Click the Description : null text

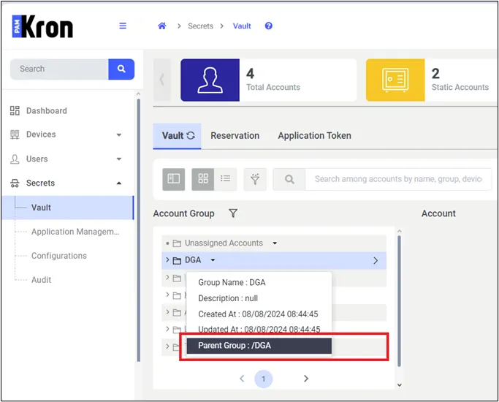coord(228,298)
